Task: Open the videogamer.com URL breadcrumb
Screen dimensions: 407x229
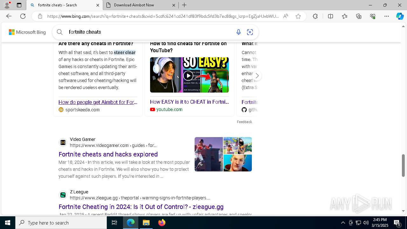Action: (113, 145)
